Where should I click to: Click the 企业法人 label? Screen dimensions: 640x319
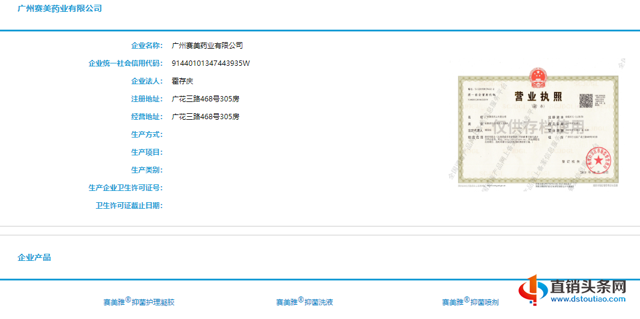pos(147,81)
